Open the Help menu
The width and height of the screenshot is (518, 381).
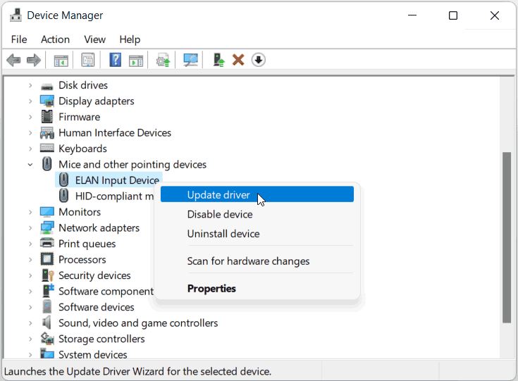[130, 39]
